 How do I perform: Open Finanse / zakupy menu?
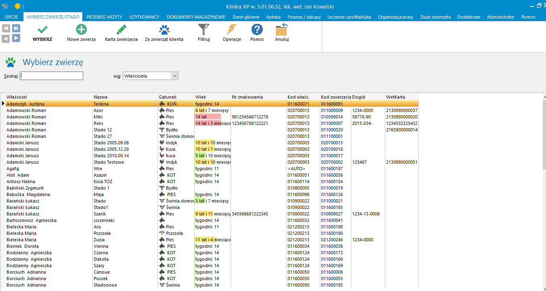click(304, 17)
